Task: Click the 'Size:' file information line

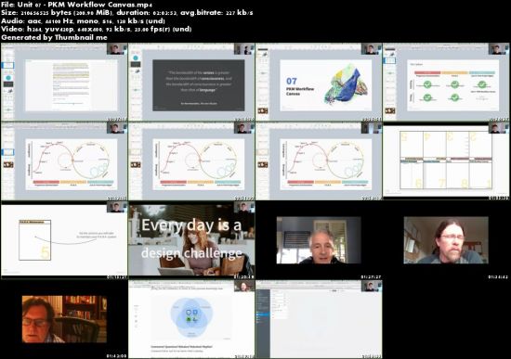Action: [x=126, y=13]
